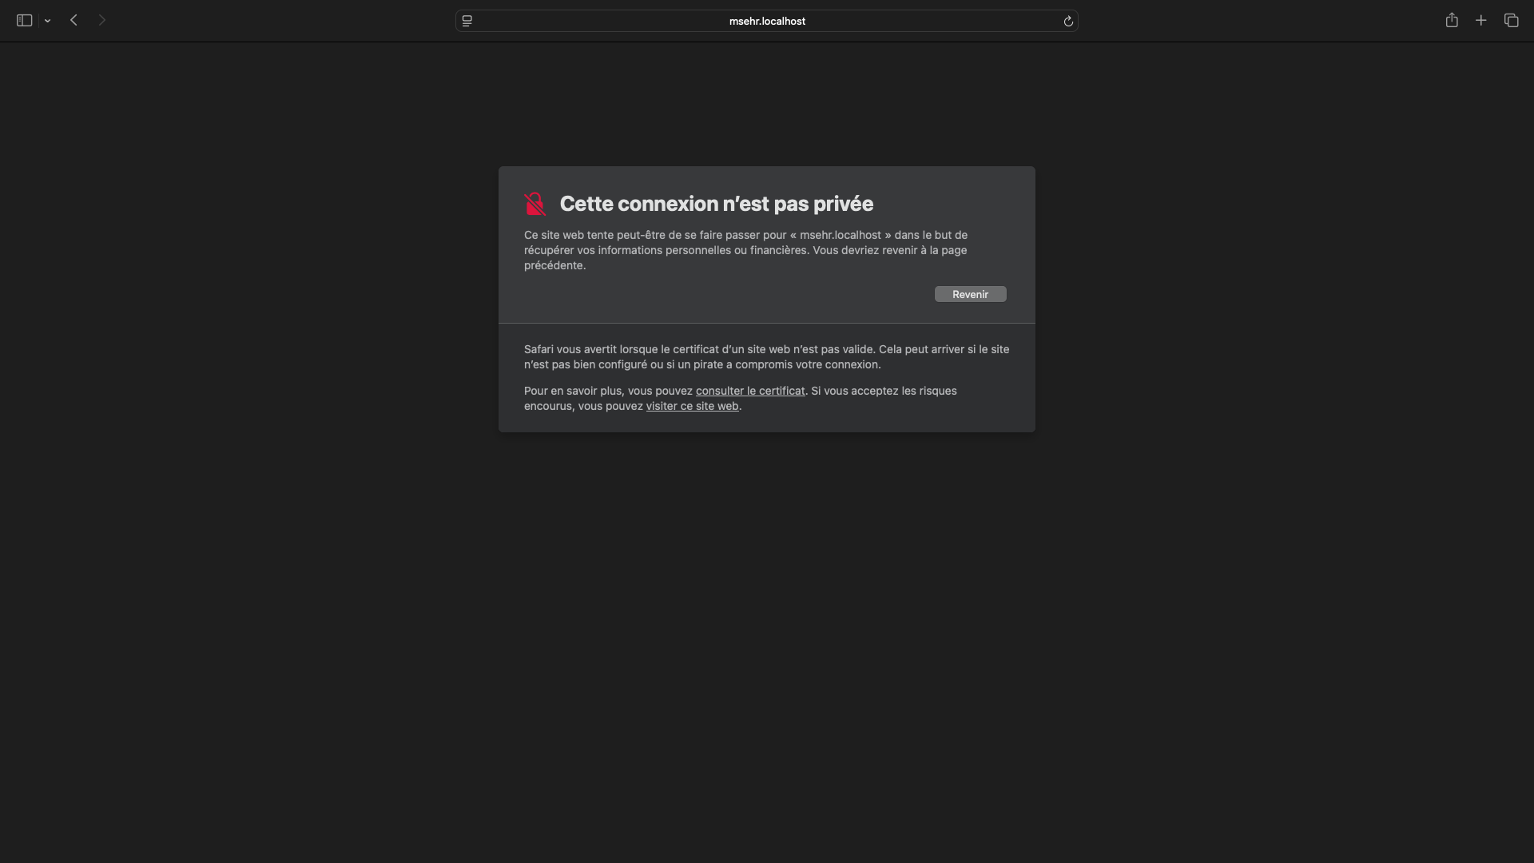The width and height of the screenshot is (1534, 863).
Task: Open the page settings icon in address bar
Action: click(x=467, y=21)
